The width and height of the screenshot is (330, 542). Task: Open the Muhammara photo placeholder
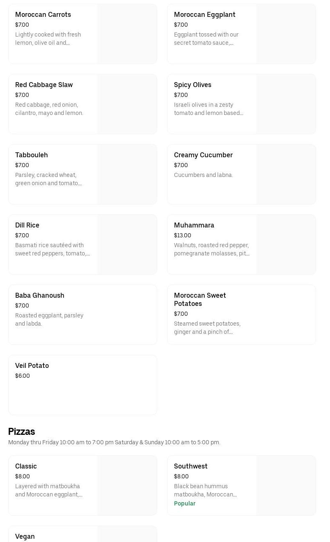point(286,245)
